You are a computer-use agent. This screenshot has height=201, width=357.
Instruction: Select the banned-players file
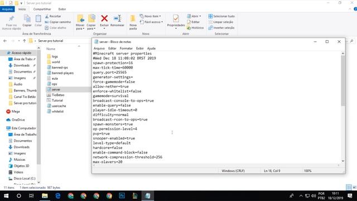coord(60,73)
